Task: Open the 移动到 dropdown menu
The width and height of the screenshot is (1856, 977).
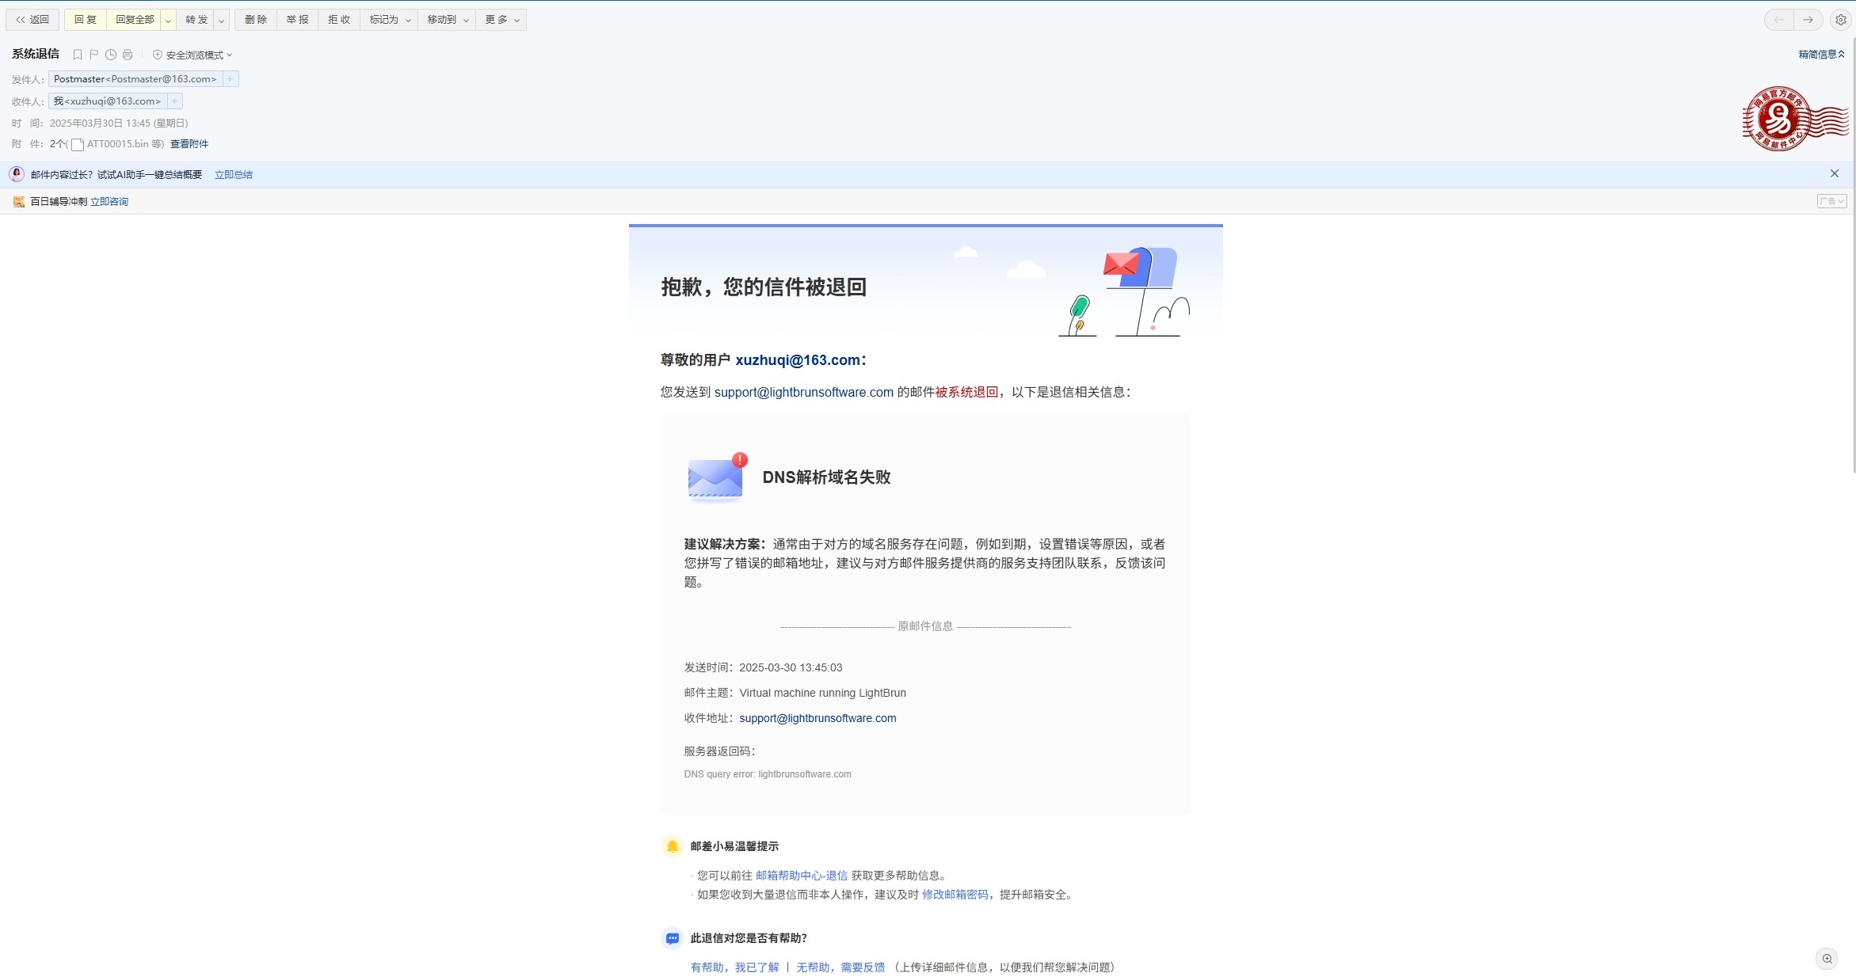Action: [x=448, y=20]
